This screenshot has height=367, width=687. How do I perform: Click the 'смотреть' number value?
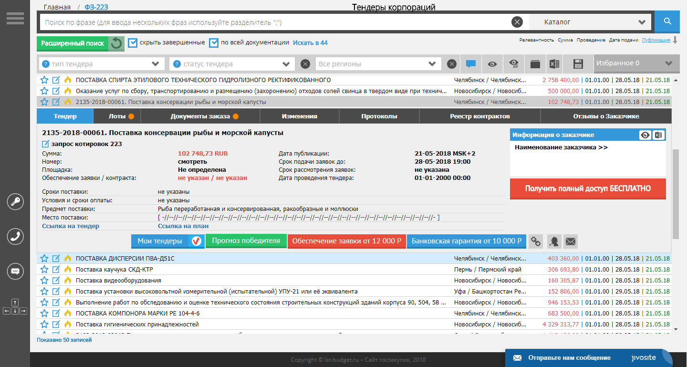[192, 162]
